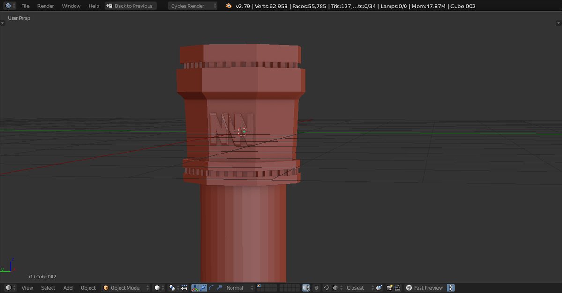Select a layer in second layer block
The image size is (562, 293).
(x=289, y=288)
